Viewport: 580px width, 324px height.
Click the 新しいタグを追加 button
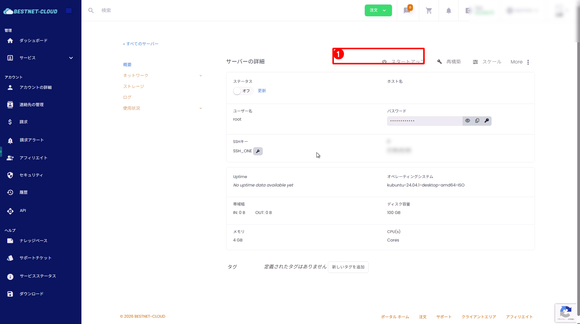(x=348, y=267)
